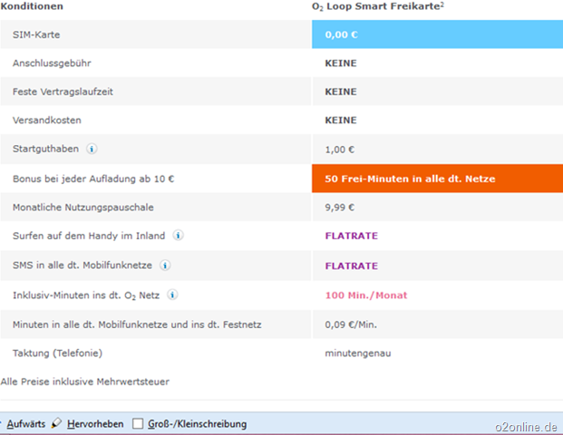Select FLATRATE value for Surfen row

pyautogui.click(x=352, y=236)
